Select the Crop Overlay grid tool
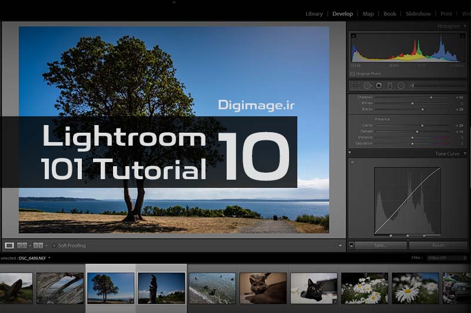 coord(356,86)
